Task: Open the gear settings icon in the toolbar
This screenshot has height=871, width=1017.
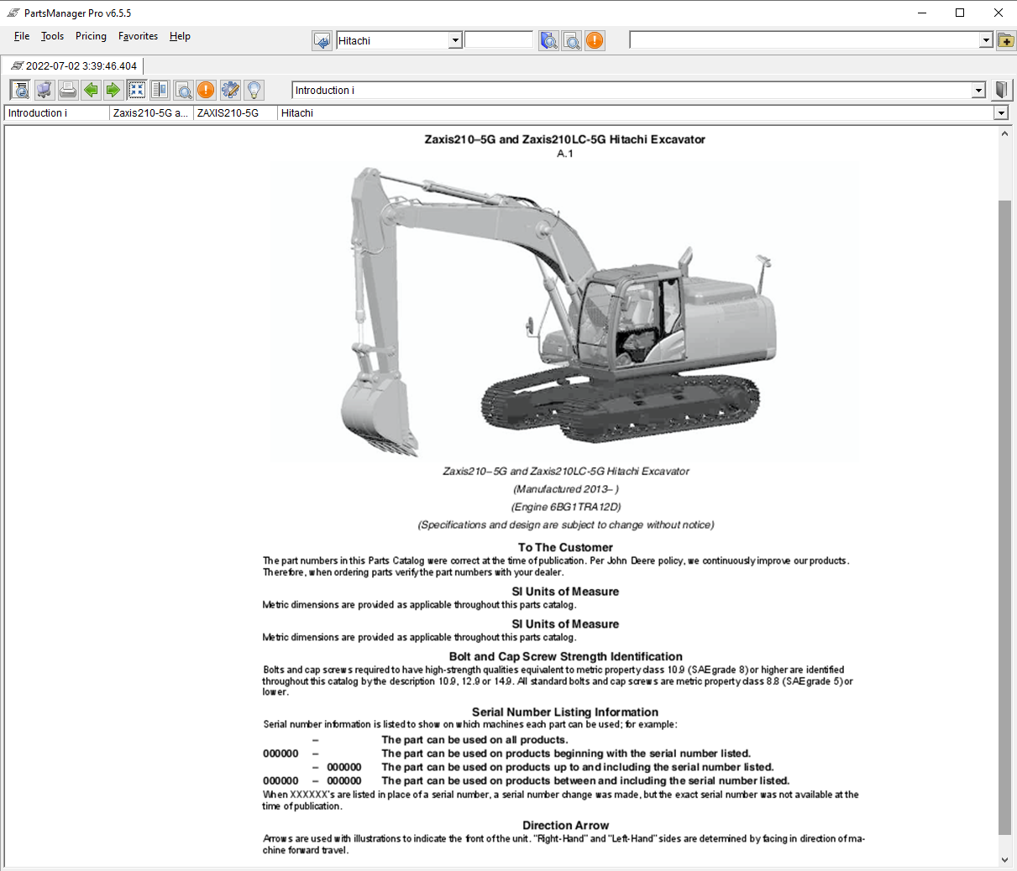Action: [x=230, y=90]
